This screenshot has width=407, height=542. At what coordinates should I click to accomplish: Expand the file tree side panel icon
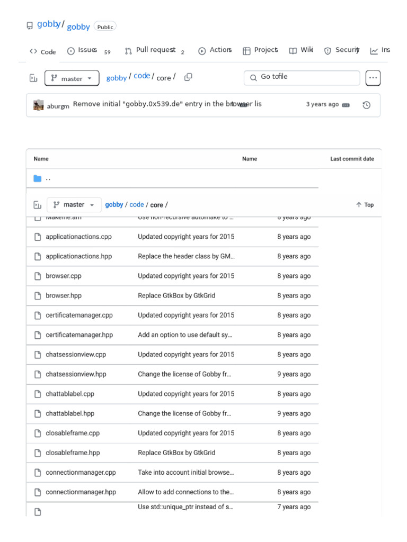tap(33, 78)
